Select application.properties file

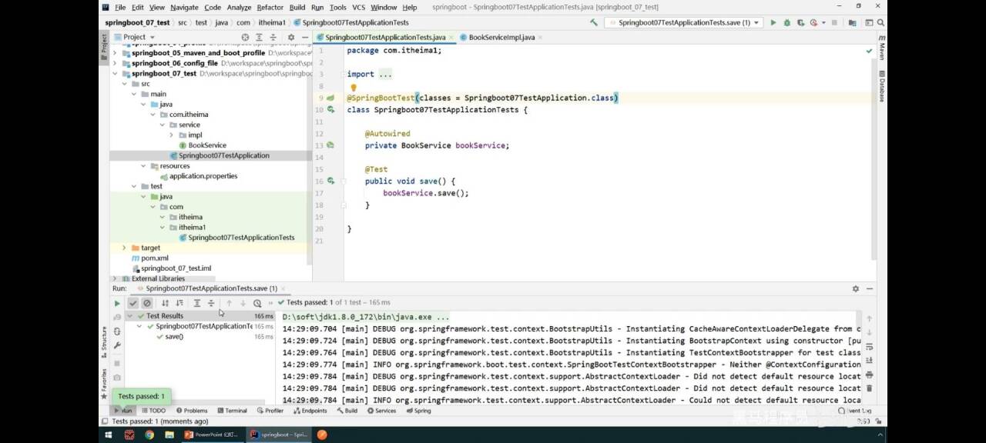(199, 176)
